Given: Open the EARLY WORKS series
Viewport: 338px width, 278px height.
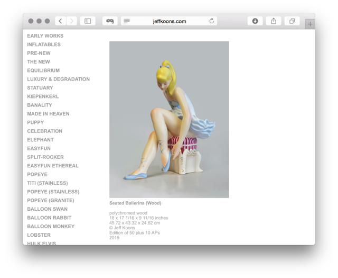Looking at the screenshot, I should pyautogui.click(x=45, y=36).
